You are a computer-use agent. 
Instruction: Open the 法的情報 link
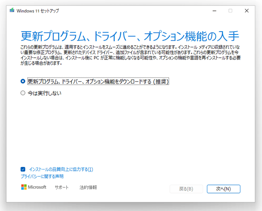(88, 187)
